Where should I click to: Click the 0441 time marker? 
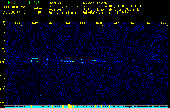pos(18,23)
